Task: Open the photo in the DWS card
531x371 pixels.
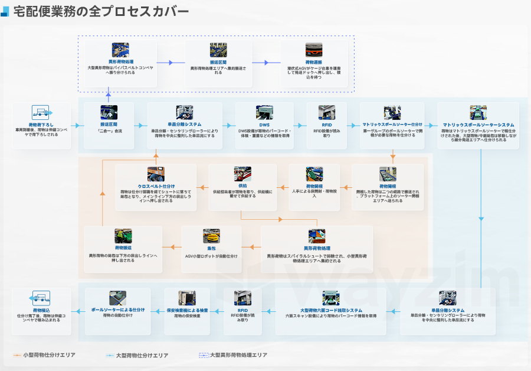Action: coord(264,112)
